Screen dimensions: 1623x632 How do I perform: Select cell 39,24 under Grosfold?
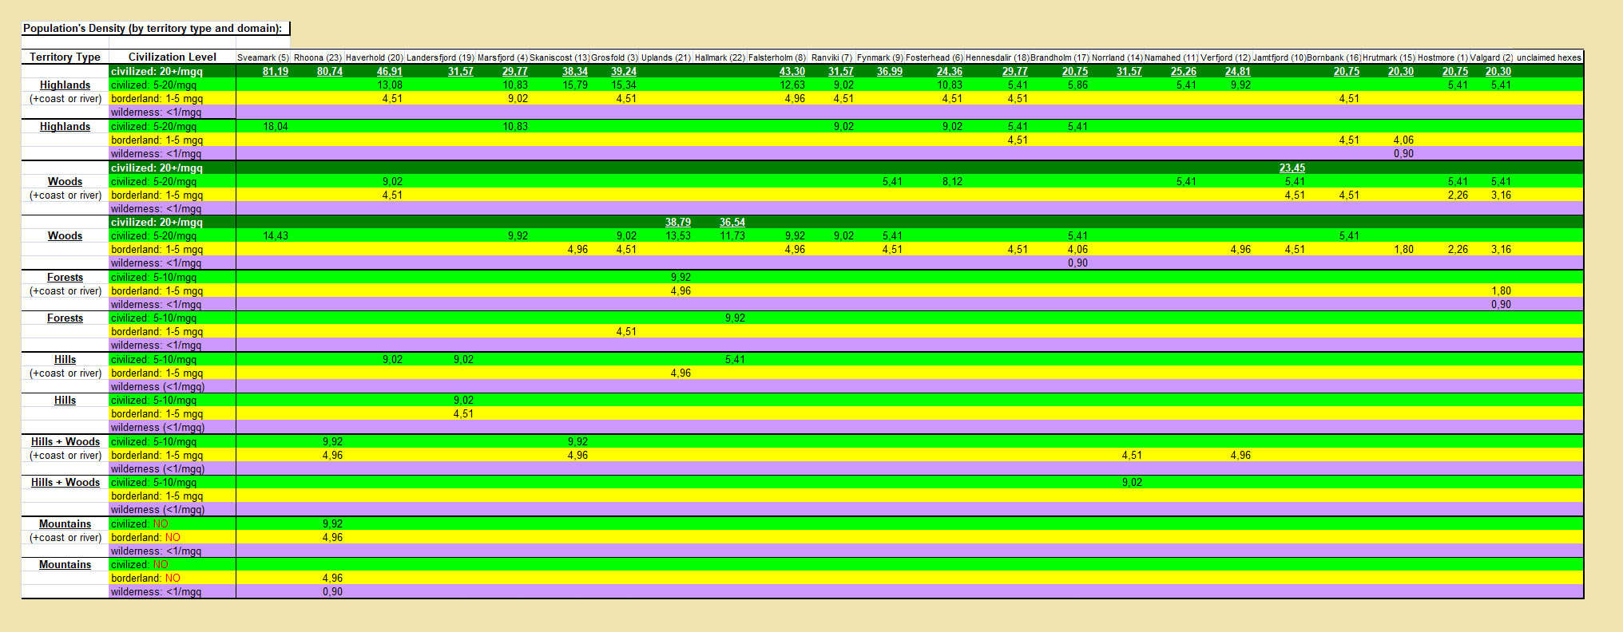coord(624,71)
